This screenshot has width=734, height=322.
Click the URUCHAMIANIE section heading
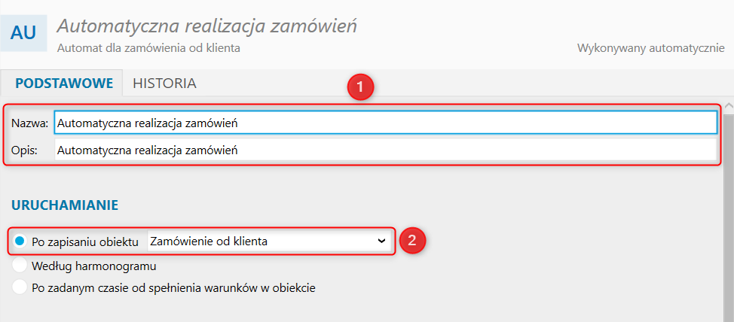64,204
